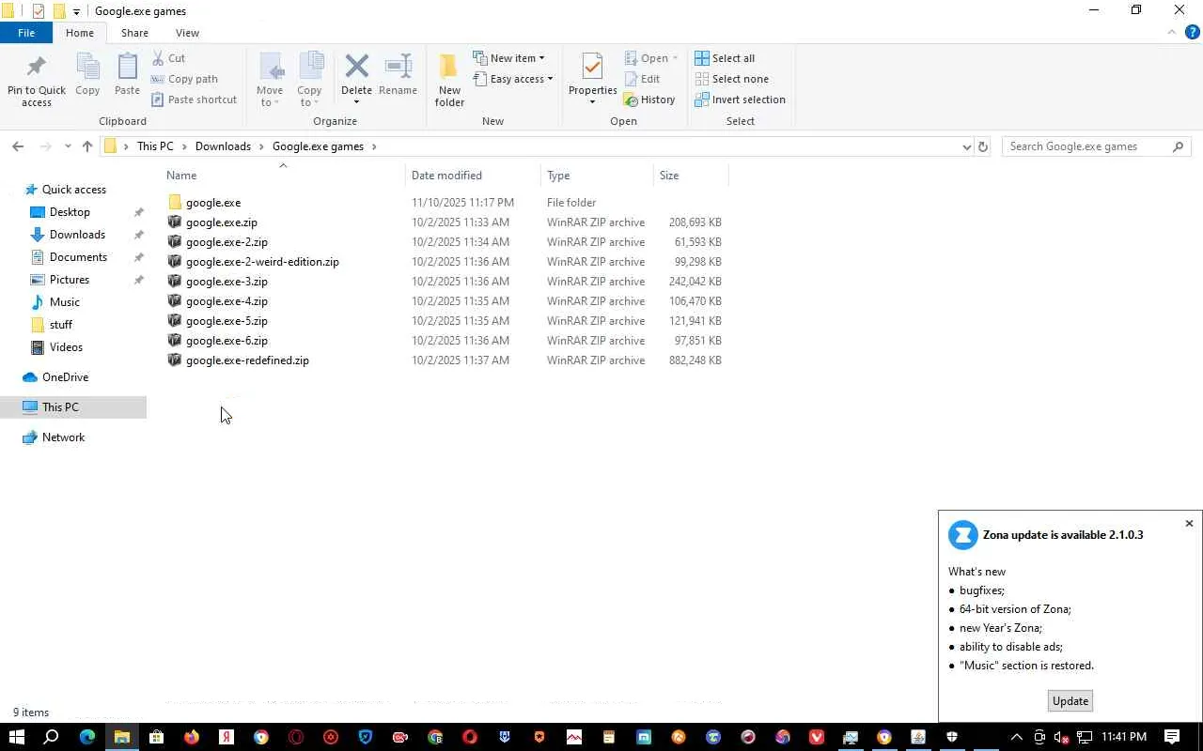
Task: Go up one level with the up arrow
Action: (87, 146)
